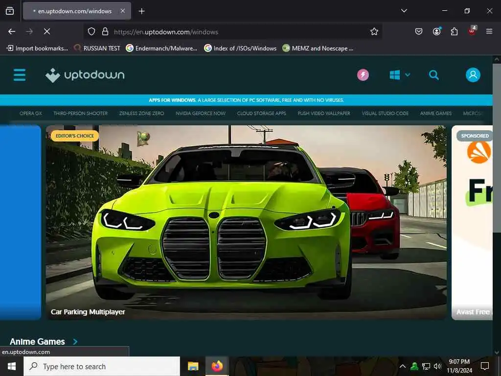Screen dimensions: 501x376
Task: Open the Import bookmarks bookmark
Action: 37,48
